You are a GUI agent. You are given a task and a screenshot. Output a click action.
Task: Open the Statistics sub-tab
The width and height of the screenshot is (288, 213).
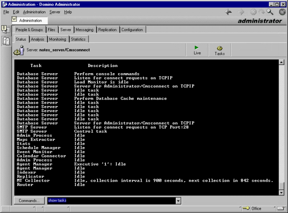pos(78,39)
